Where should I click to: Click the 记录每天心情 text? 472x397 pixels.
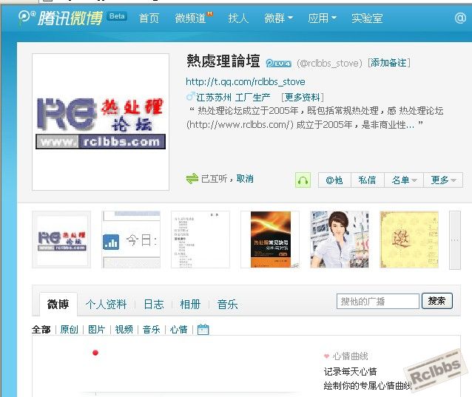tap(351, 371)
